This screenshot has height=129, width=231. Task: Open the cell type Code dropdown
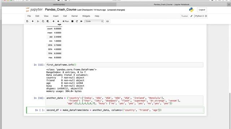coord(94,21)
